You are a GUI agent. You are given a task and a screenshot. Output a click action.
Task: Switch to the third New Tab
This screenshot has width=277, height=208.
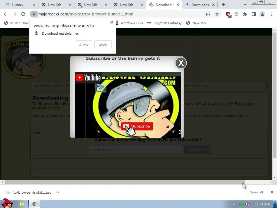(127, 5)
